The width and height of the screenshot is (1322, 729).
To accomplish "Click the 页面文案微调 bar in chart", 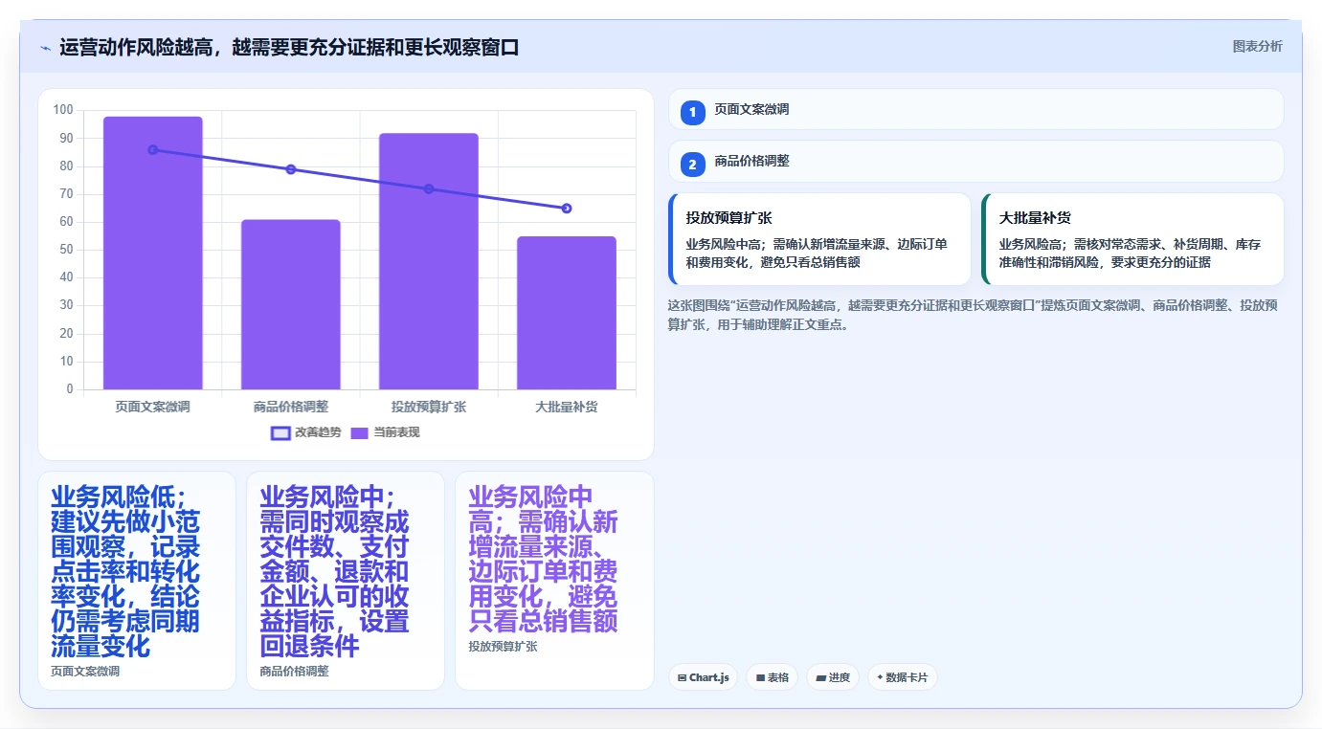I will [153, 254].
